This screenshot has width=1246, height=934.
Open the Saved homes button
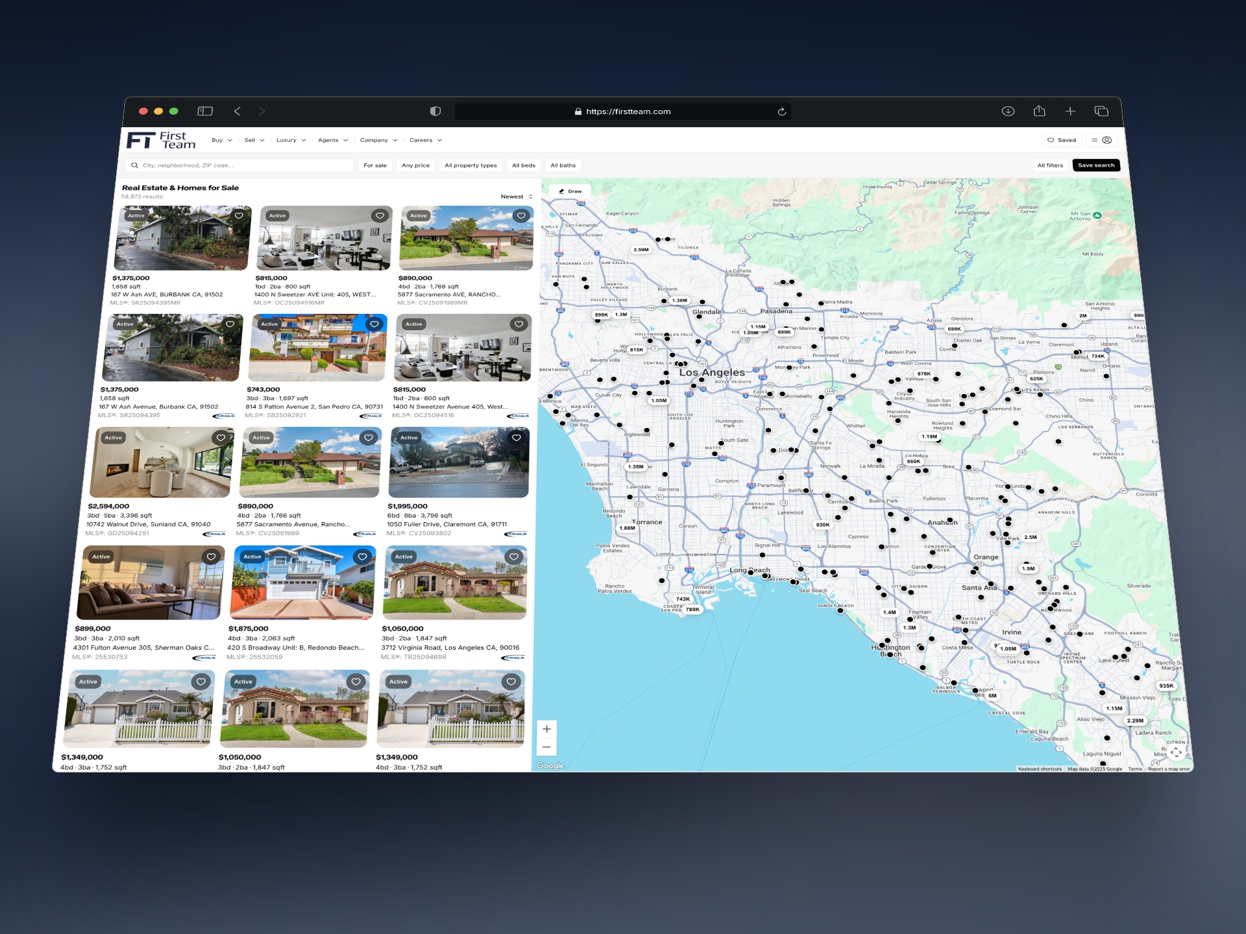(1062, 140)
